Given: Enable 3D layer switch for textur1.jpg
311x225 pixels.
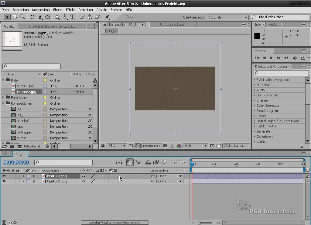Looking at the screenshot, I should (x=116, y=176).
